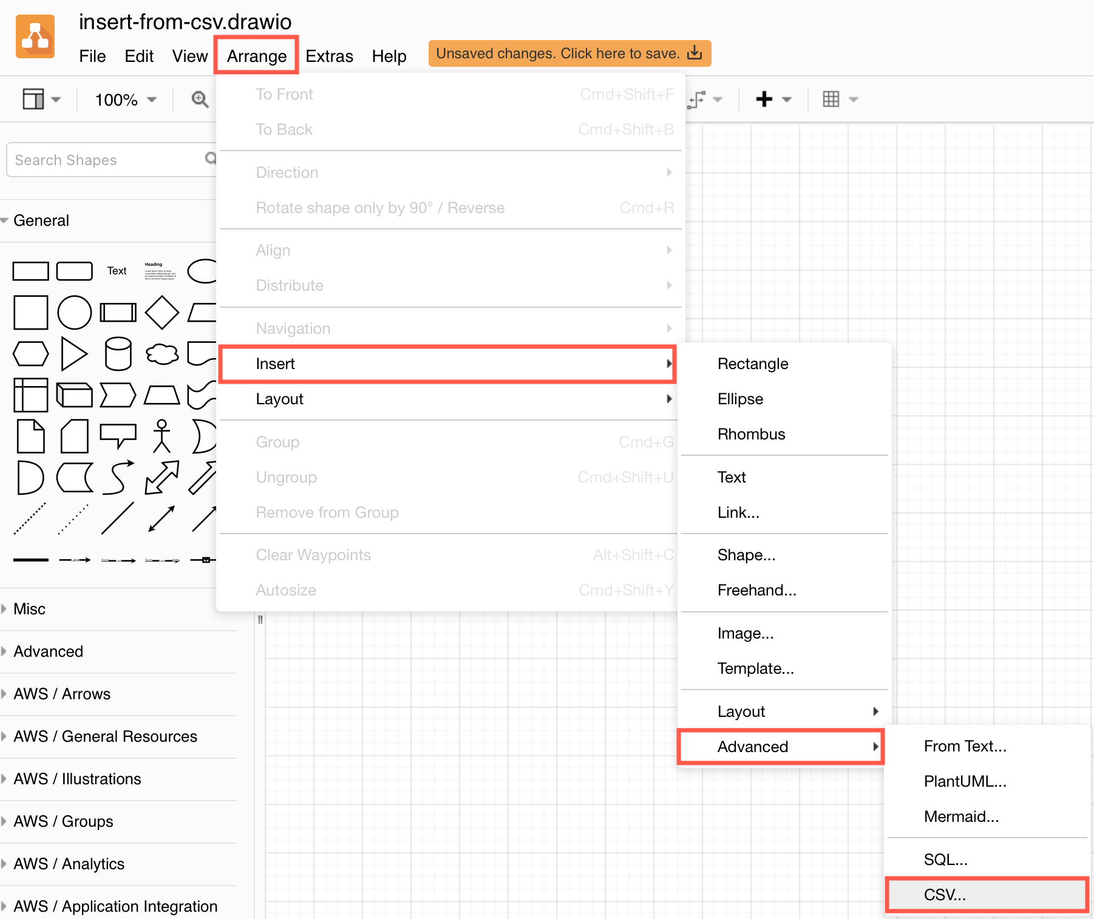Select the cloud shape from the sidebar
The width and height of the screenshot is (1094, 919).
161,354
